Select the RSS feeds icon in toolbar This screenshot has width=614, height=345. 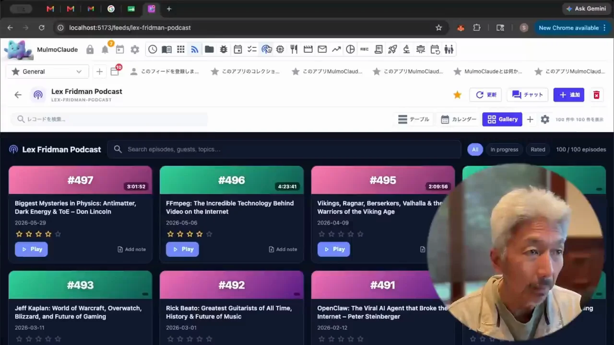coord(195,49)
